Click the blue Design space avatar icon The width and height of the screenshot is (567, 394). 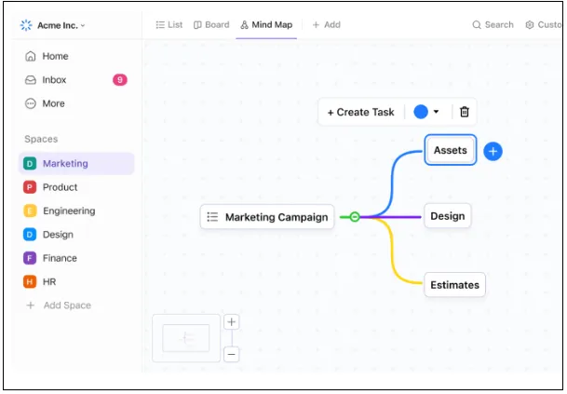(30, 235)
